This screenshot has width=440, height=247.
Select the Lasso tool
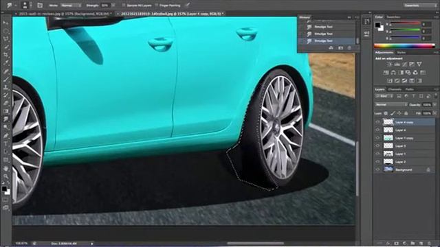tap(5, 39)
